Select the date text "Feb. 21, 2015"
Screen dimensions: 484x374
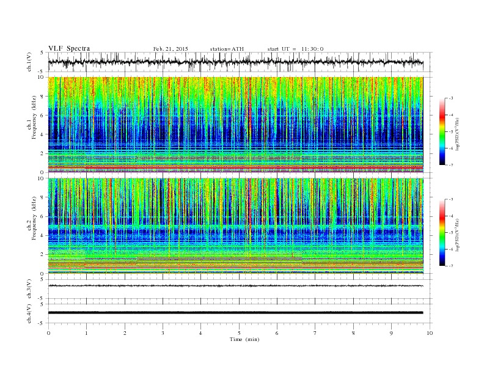(x=170, y=49)
